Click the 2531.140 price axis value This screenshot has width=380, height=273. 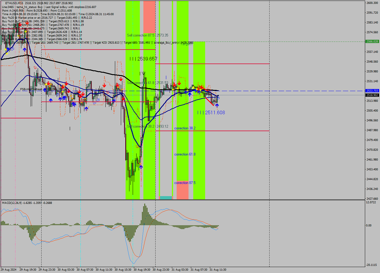tap(372, 81)
